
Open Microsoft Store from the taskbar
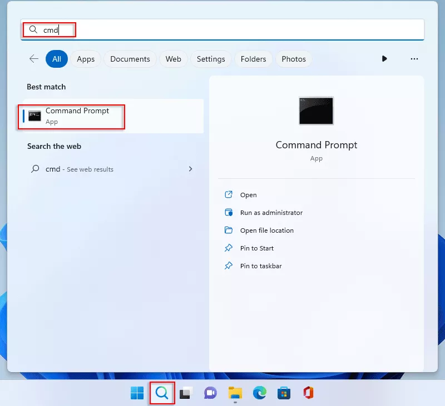click(x=284, y=393)
